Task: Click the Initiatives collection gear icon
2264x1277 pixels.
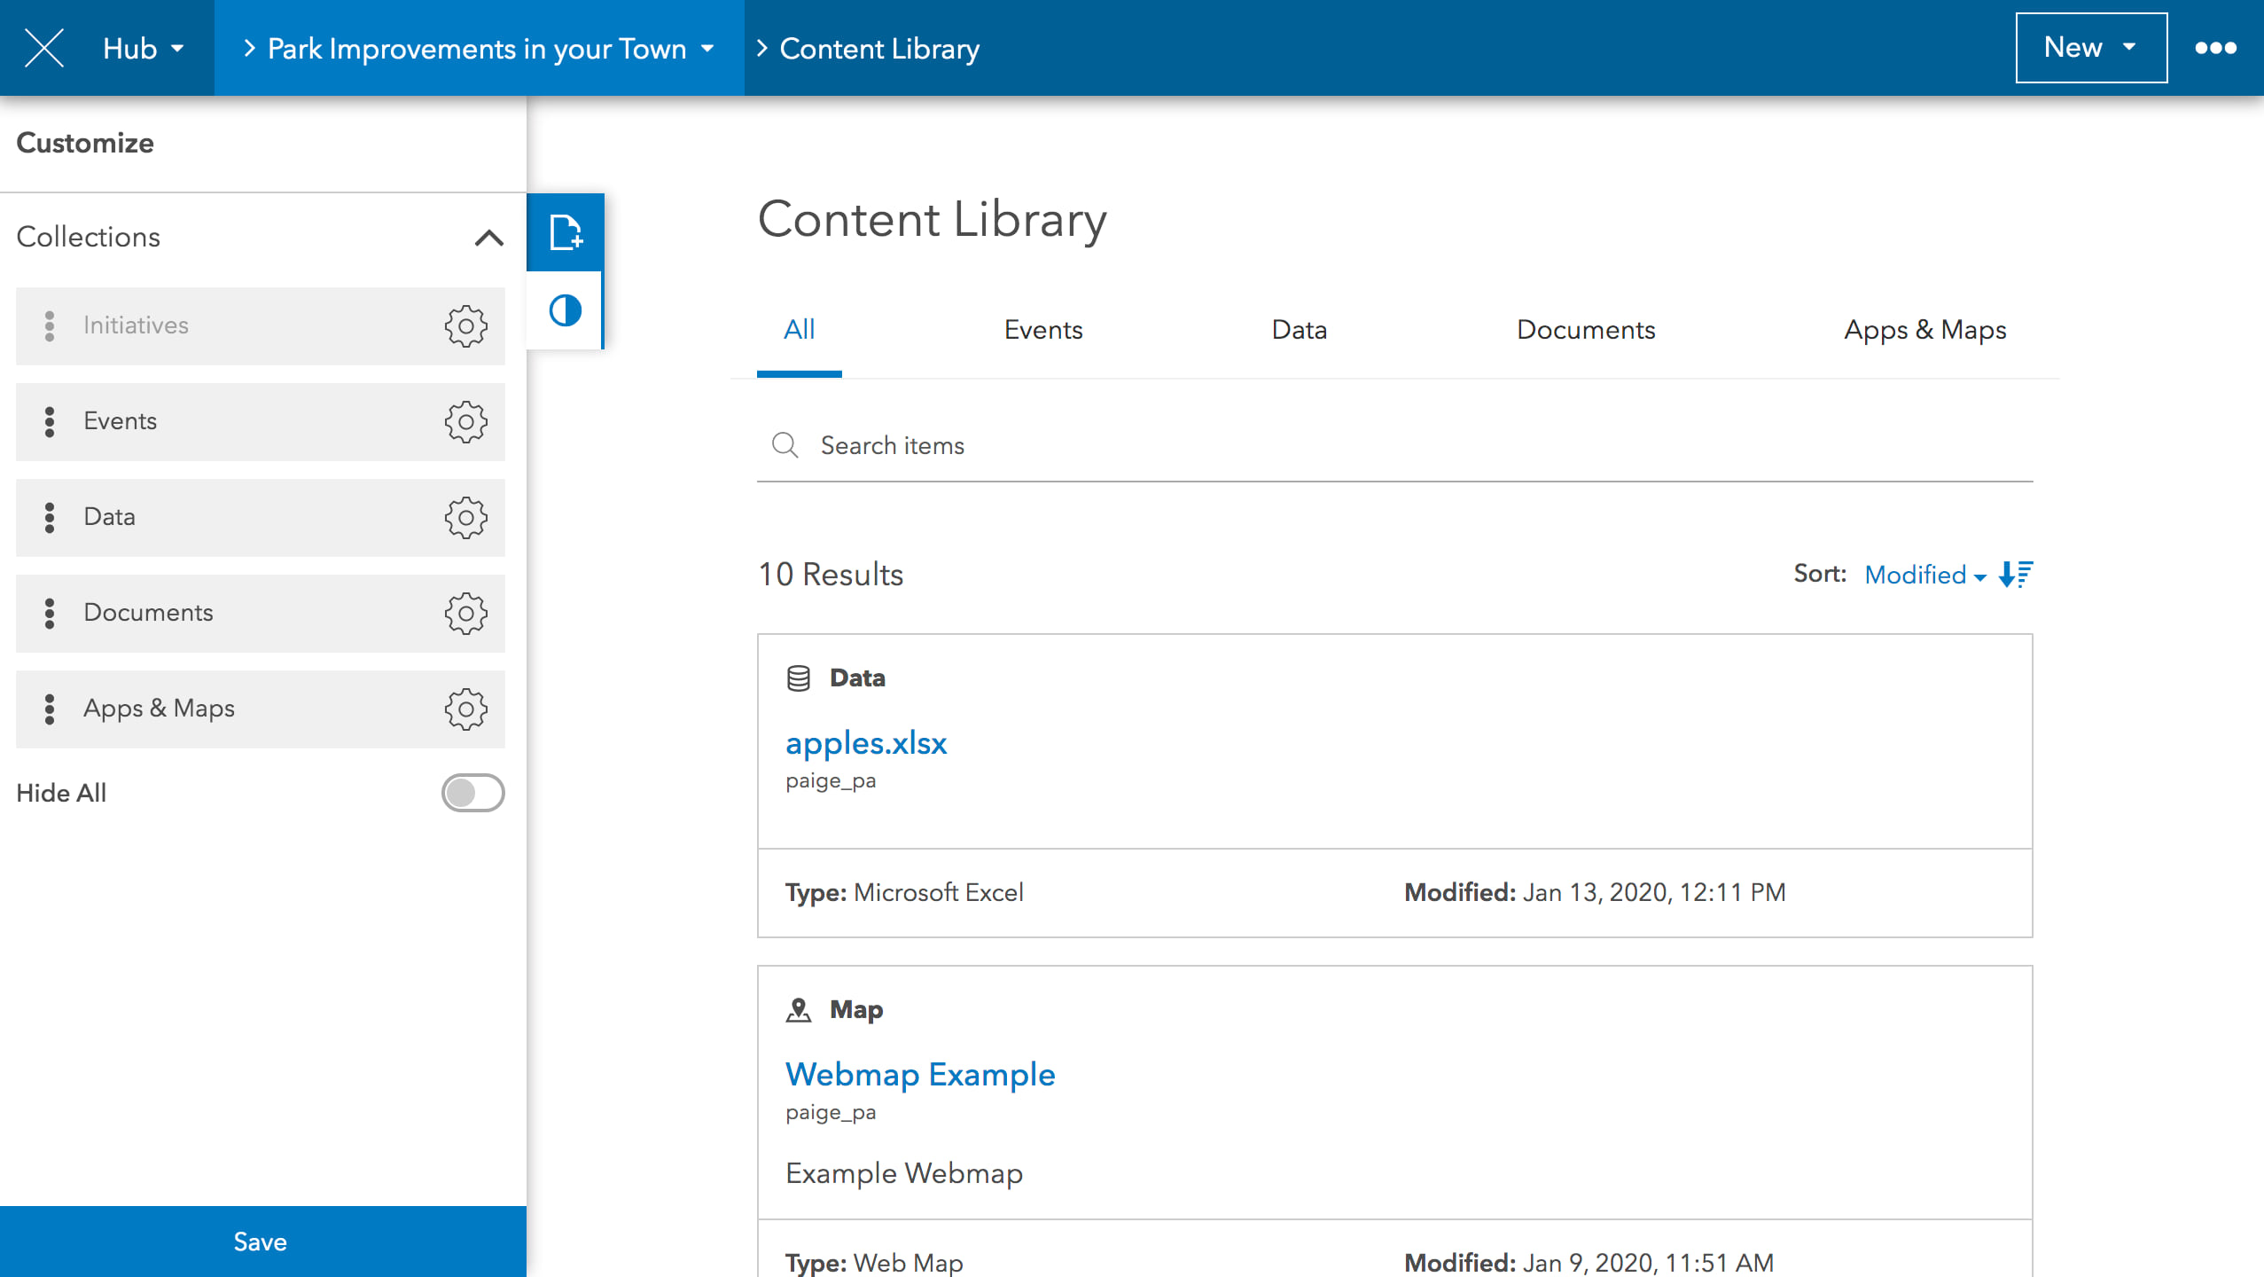Action: [466, 325]
